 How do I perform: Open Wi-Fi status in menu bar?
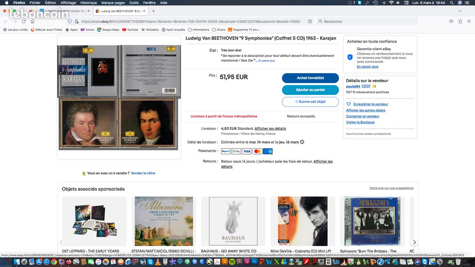(x=391, y=2)
